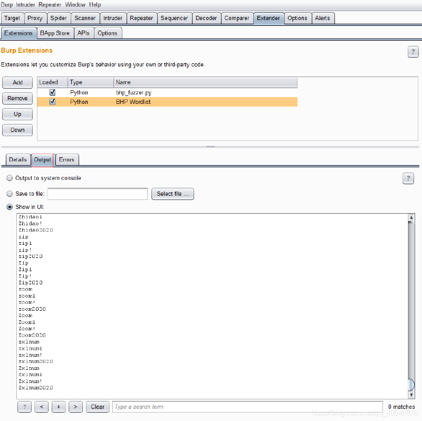
Task: Go to next search match
Action: [75, 407]
